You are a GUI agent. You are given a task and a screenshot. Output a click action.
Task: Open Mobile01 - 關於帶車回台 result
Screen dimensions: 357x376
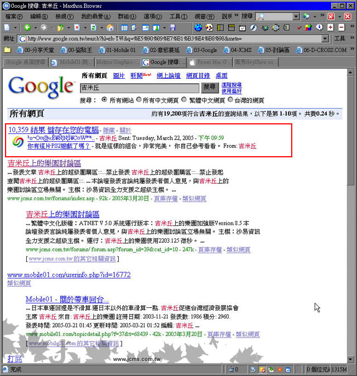pyautogui.click(x=67, y=299)
